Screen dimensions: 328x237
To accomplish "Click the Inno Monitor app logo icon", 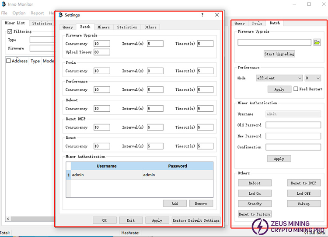I will (x=4, y=4).
